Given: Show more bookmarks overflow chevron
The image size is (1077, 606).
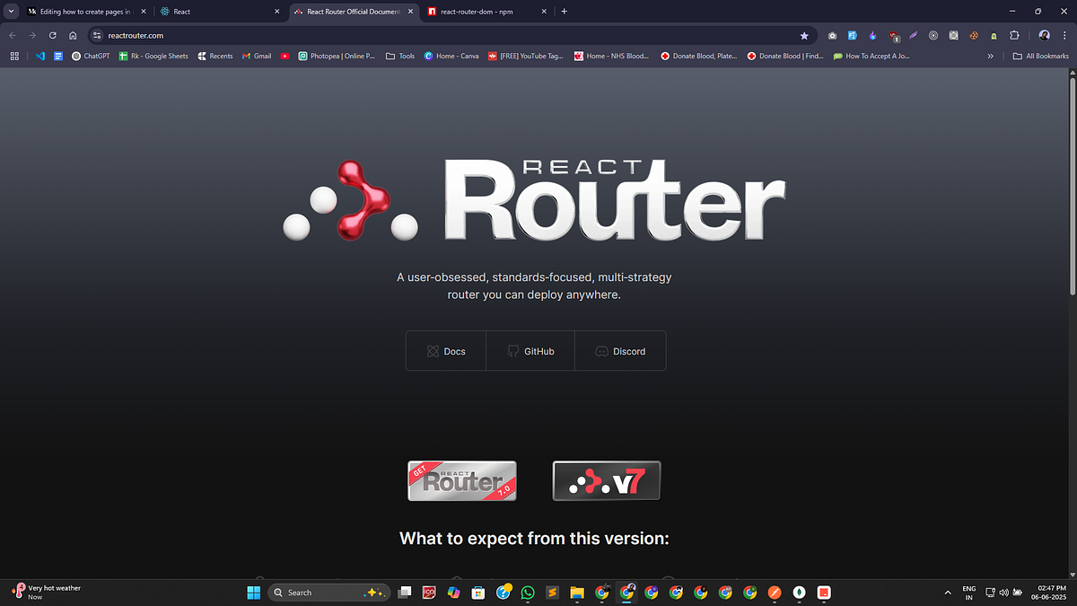Looking at the screenshot, I should (991, 56).
